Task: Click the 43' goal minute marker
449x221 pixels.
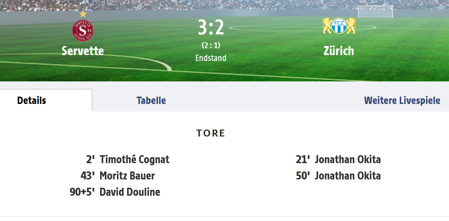Action: (x=88, y=176)
